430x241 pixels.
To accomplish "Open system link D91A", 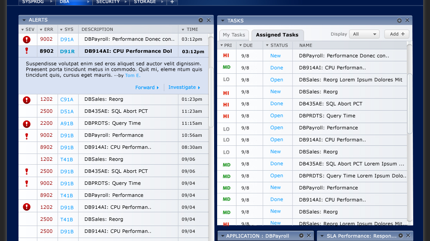I will [67, 39].
